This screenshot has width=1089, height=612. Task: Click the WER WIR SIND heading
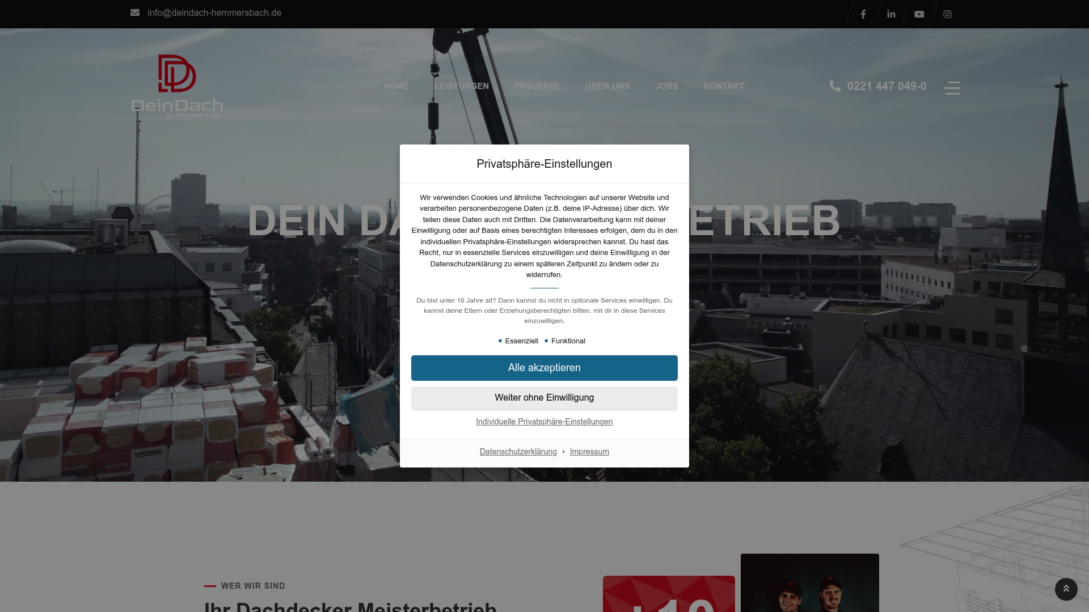pyautogui.click(x=253, y=586)
